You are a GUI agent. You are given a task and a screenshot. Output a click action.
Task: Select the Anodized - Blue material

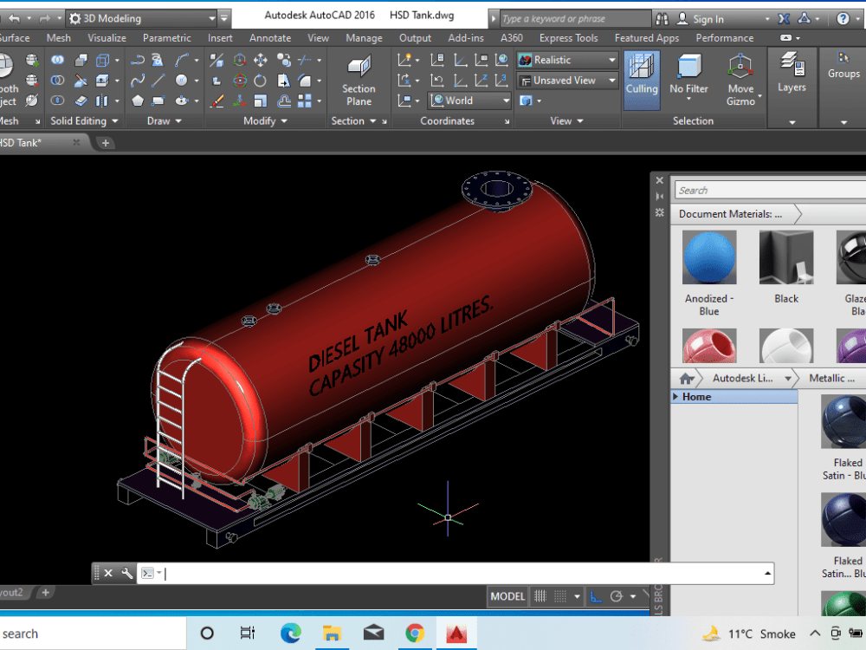click(x=709, y=274)
